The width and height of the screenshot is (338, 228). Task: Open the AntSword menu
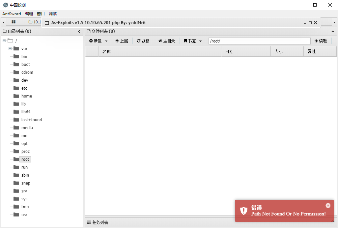point(12,14)
